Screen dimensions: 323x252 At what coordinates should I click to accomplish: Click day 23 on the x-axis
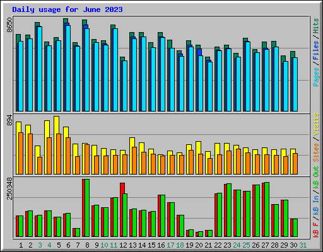coord(227,245)
